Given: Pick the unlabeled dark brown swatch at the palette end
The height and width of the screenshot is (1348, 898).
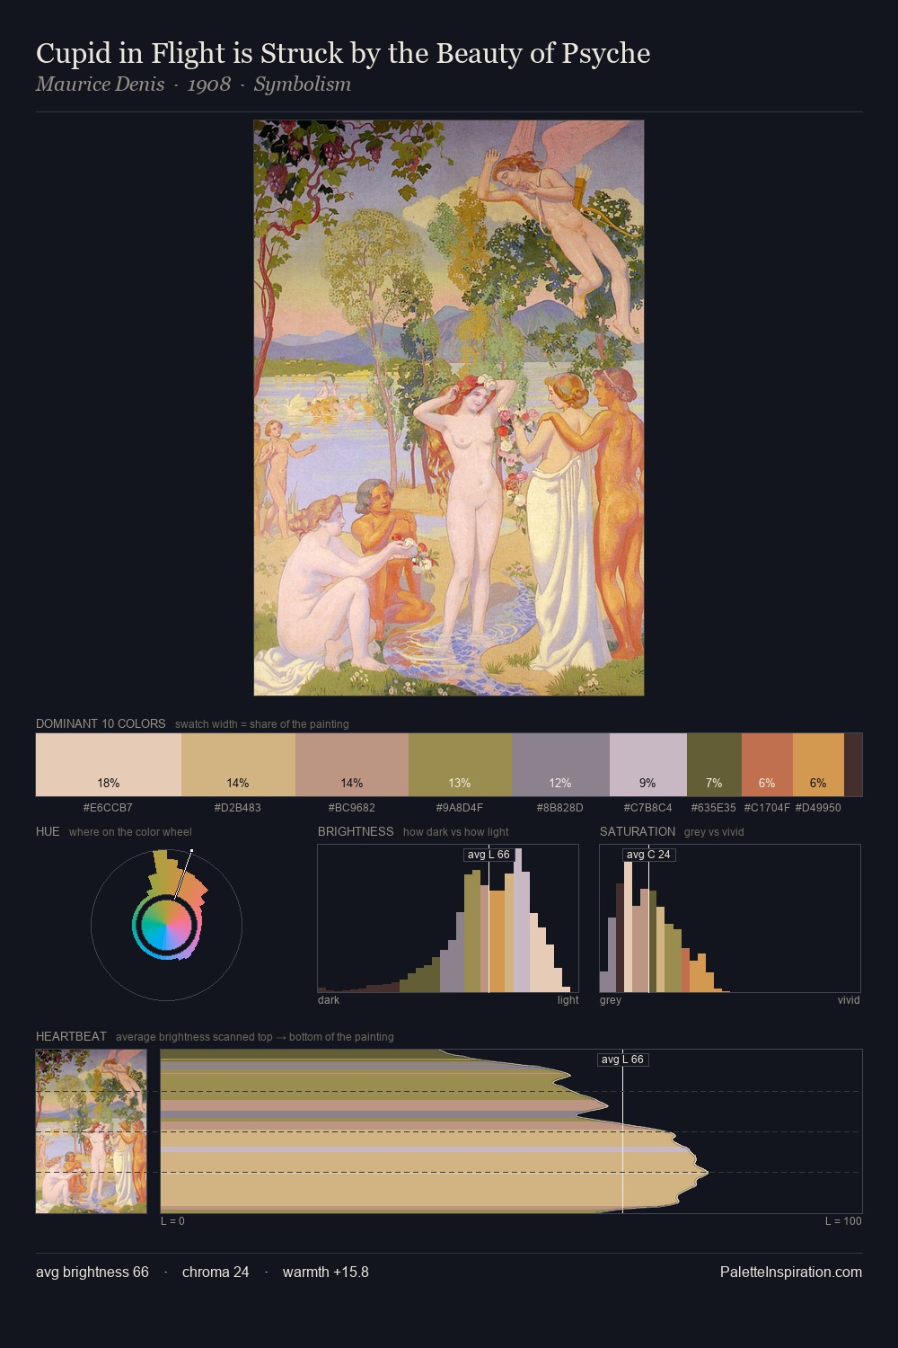Looking at the screenshot, I should pyautogui.click(x=853, y=765).
